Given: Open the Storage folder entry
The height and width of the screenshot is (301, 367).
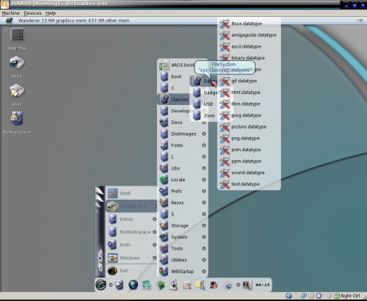Looking at the screenshot, I should [183, 225].
